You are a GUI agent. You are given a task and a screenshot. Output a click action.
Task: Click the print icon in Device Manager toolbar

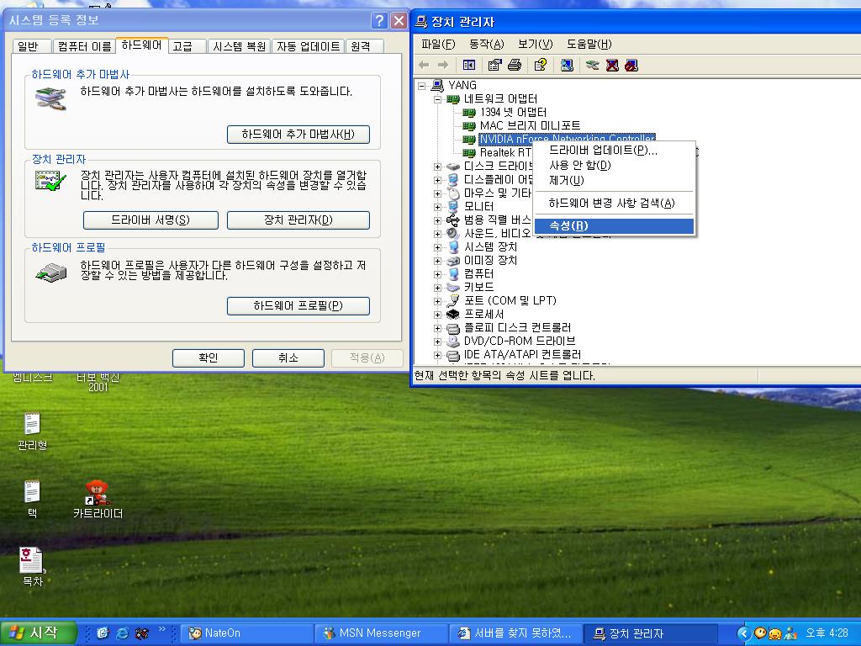(515, 65)
